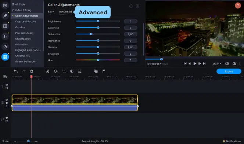Undo the last action
244x144 pixels.
(x=15, y=71)
